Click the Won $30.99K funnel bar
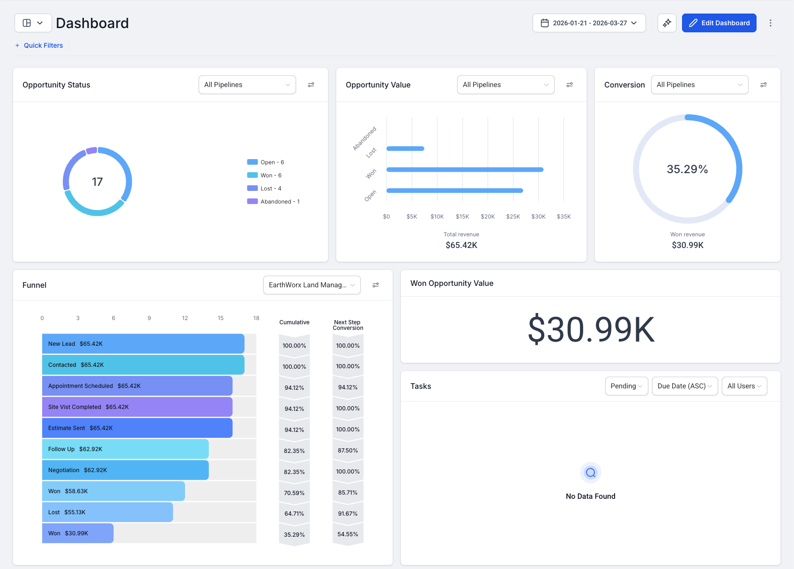 pyautogui.click(x=77, y=533)
